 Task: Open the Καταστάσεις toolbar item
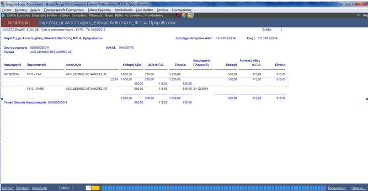tap(133, 15)
